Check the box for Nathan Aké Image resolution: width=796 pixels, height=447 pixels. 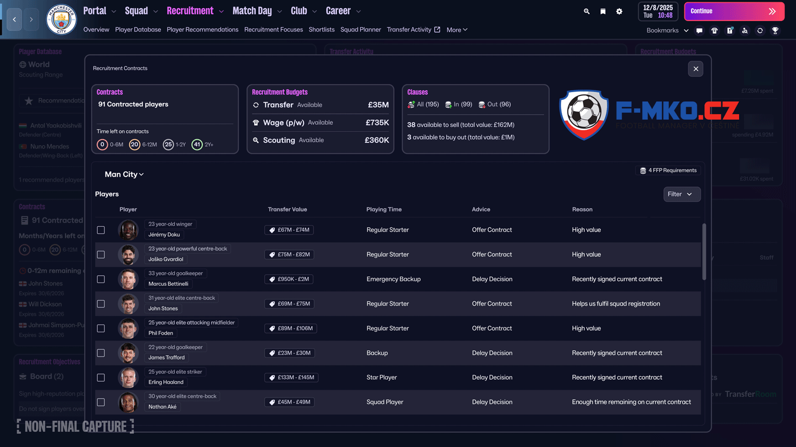[x=101, y=402]
